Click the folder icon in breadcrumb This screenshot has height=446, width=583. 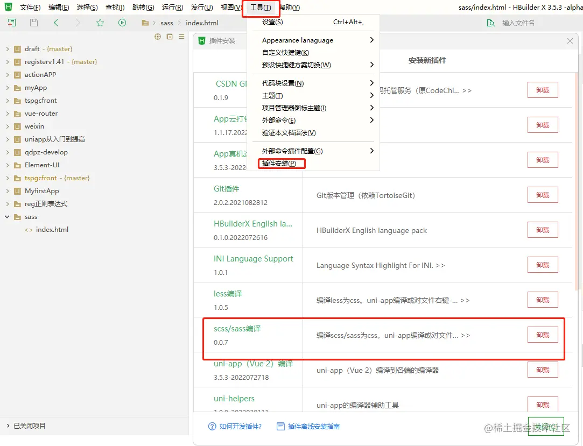(145, 23)
